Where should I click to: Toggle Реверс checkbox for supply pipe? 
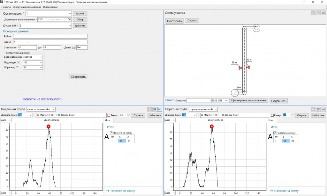109,115
